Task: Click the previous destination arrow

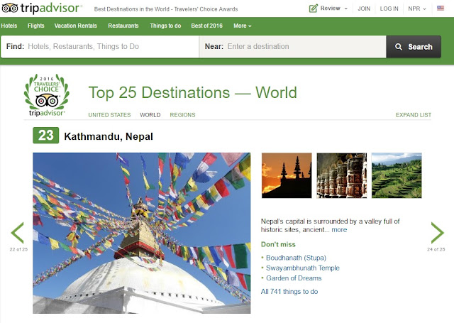Action: 17,233
